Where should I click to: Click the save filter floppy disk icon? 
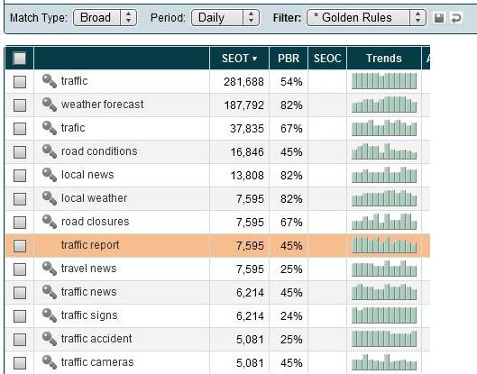click(x=439, y=18)
